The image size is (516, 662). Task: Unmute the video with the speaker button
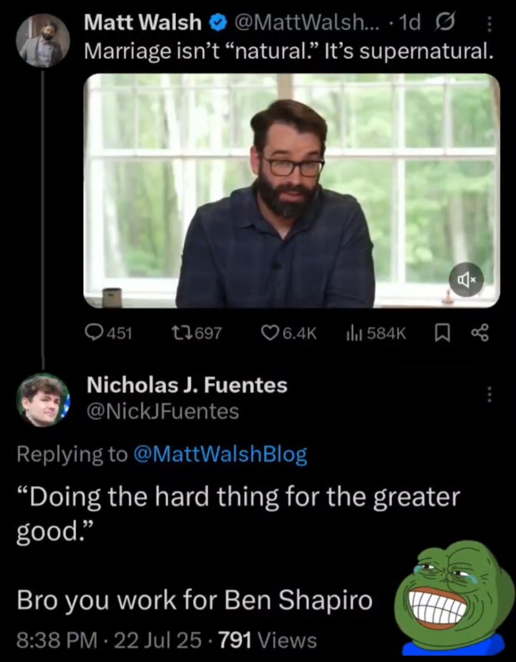point(466,279)
